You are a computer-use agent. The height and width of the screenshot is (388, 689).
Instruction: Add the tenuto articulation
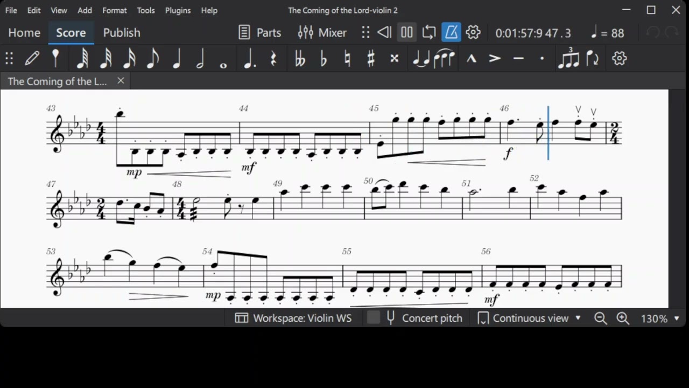click(518, 58)
